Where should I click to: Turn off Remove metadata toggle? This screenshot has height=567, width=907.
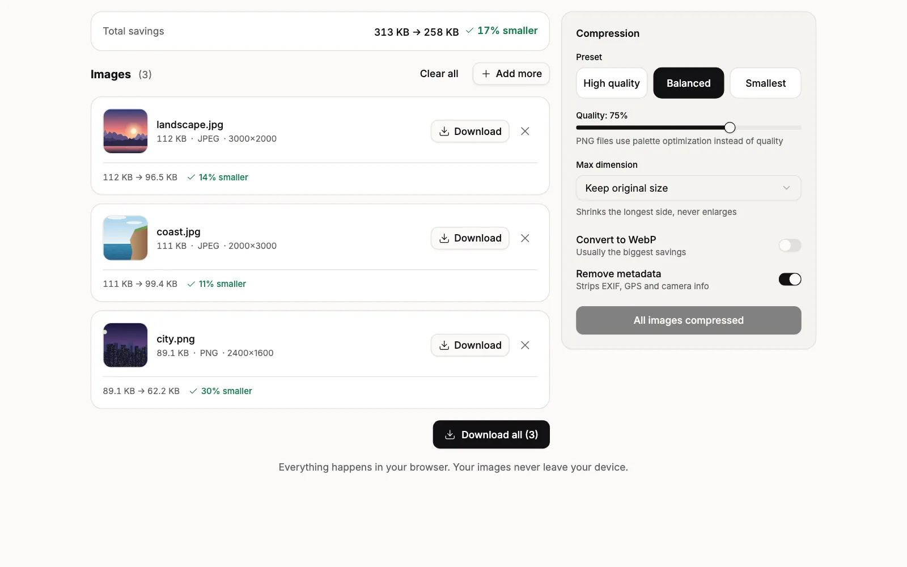click(790, 279)
